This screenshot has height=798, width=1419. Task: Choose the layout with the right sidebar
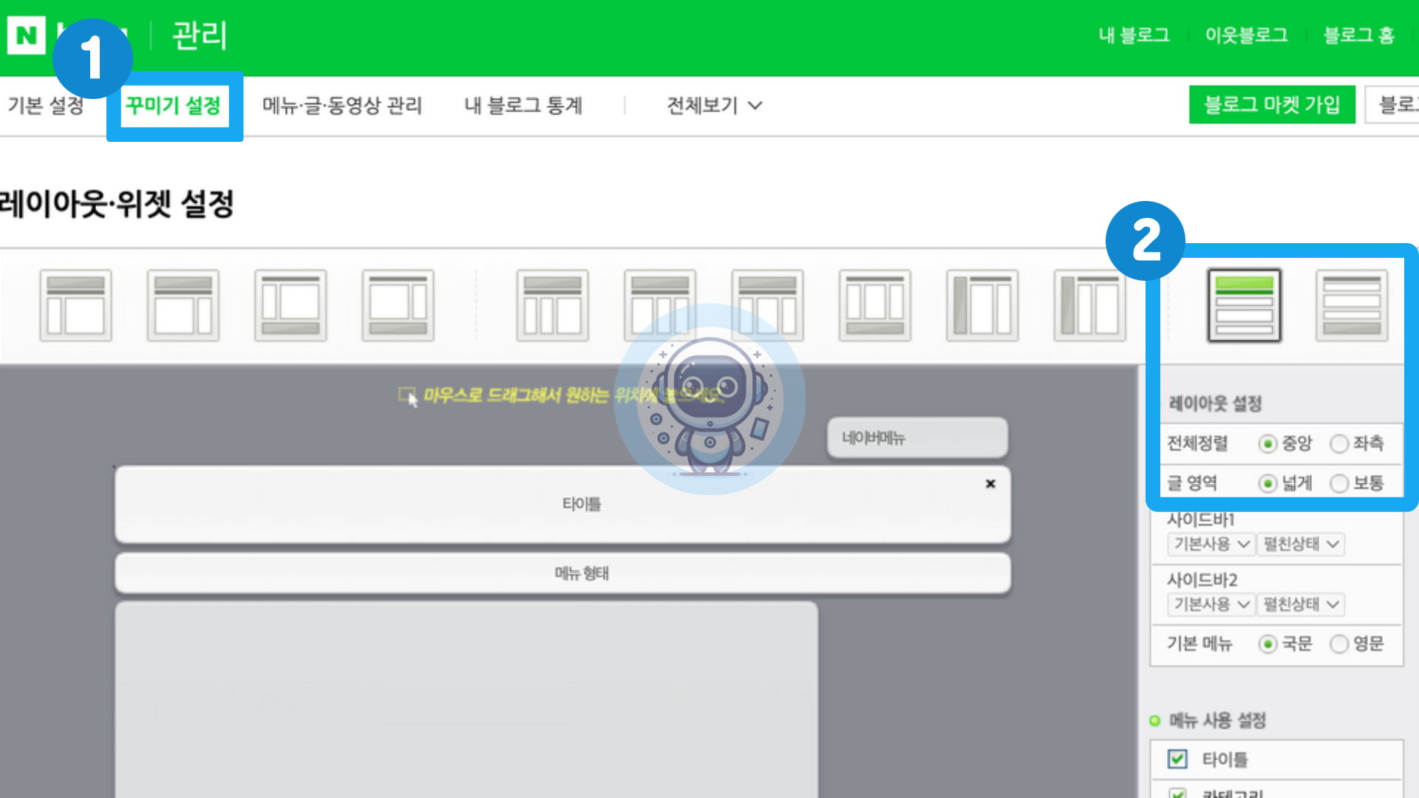point(183,305)
